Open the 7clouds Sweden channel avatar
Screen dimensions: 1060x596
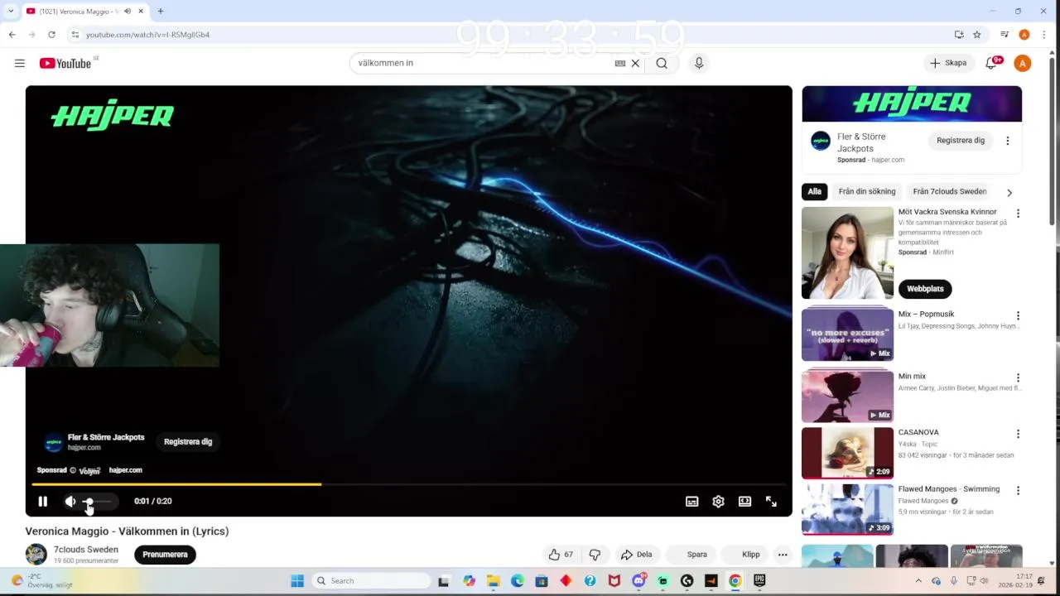coord(36,555)
